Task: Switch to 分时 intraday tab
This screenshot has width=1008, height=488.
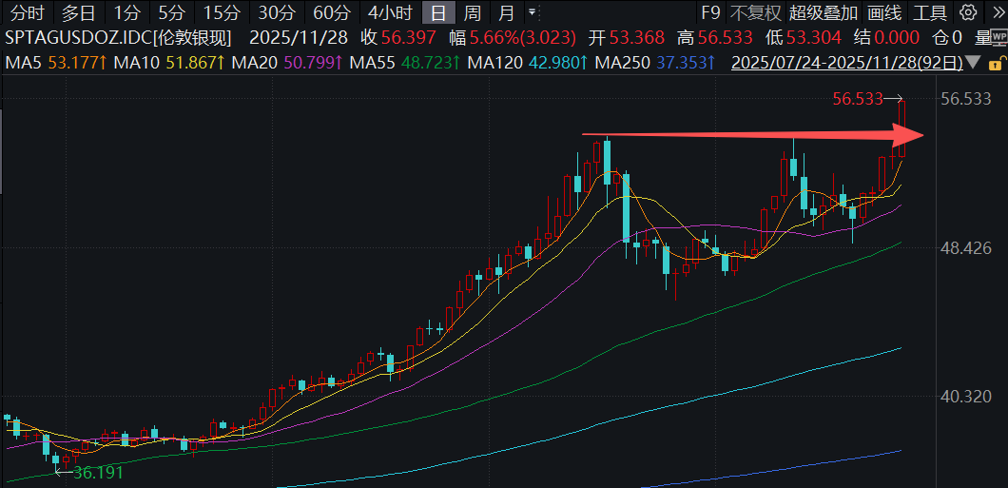Action: coord(29,12)
